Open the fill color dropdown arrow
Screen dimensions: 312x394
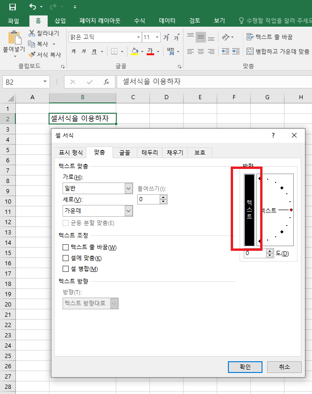click(142, 52)
